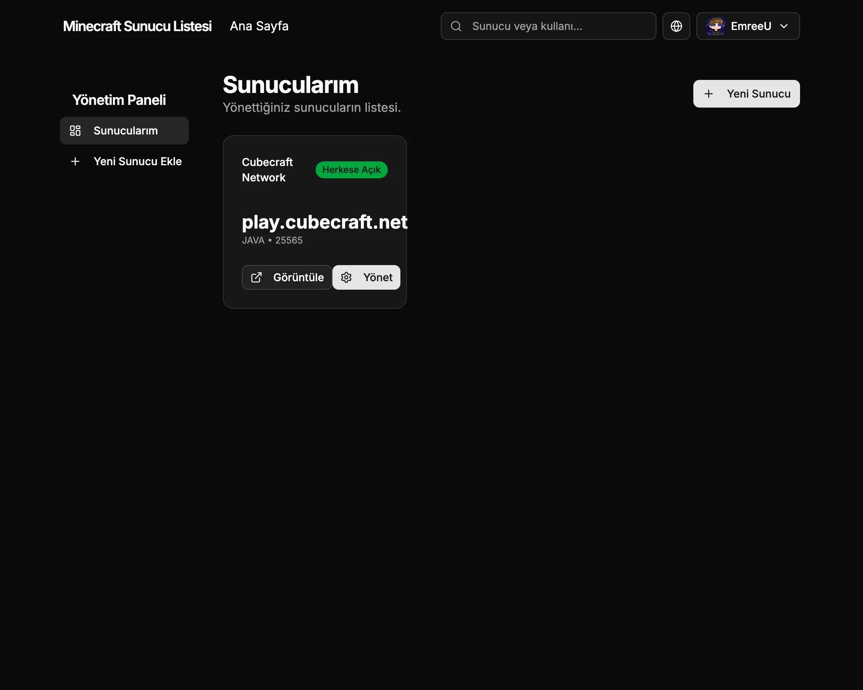Click the Yönet button for Cubecraft Network
The width and height of the screenshot is (863, 690).
point(366,277)
